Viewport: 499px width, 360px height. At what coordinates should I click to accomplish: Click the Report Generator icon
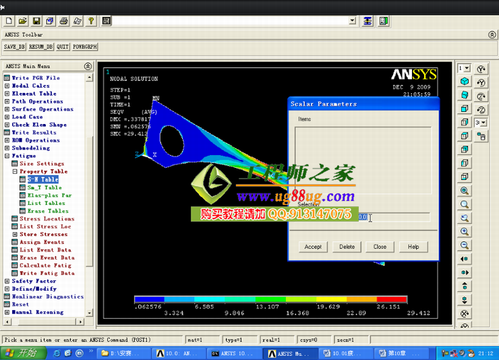78,21
